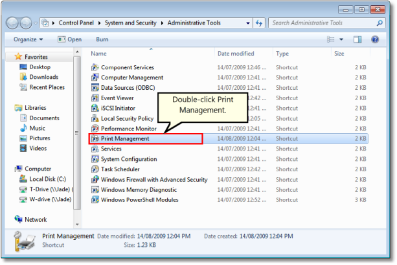Sort by the Size column header
Image resolution: width=397 pixels, height=265 pixels.
tap(350, 54)
